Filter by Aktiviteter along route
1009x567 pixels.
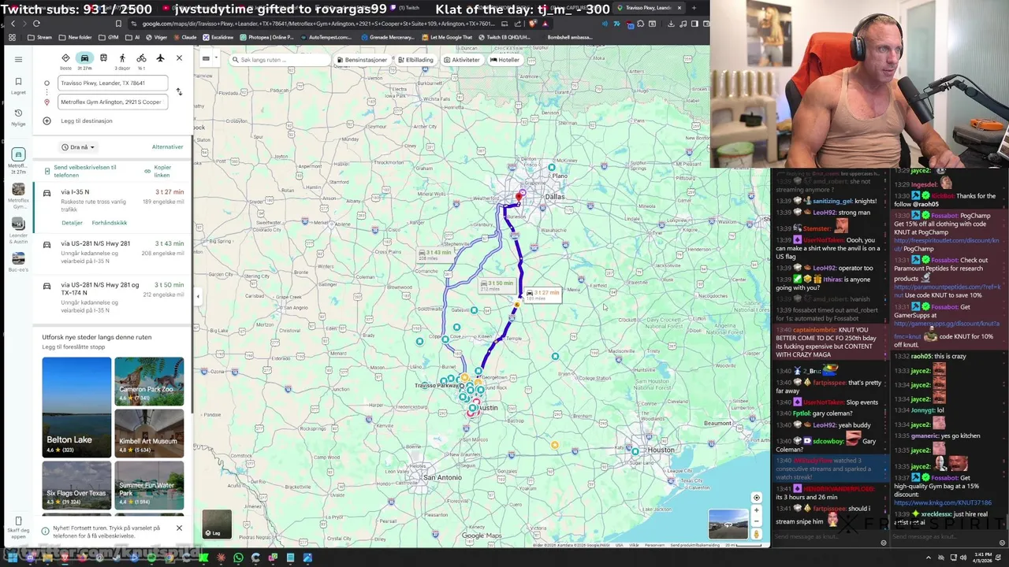462,60
